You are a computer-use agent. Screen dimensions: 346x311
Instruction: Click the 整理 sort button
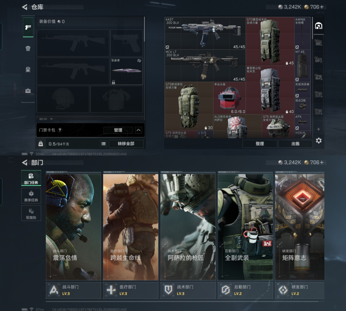click(x=260, y=144)
